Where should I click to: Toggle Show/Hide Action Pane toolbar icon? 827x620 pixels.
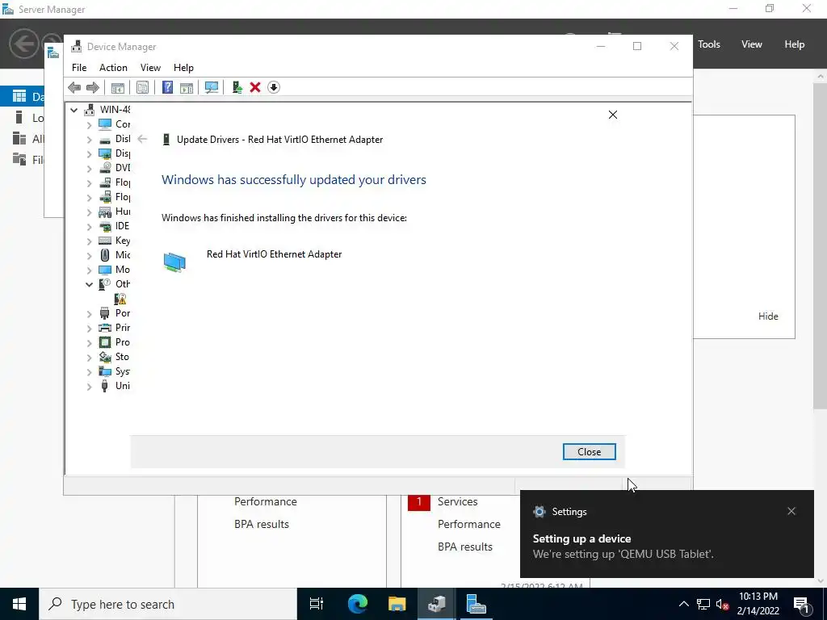point(187,87)
